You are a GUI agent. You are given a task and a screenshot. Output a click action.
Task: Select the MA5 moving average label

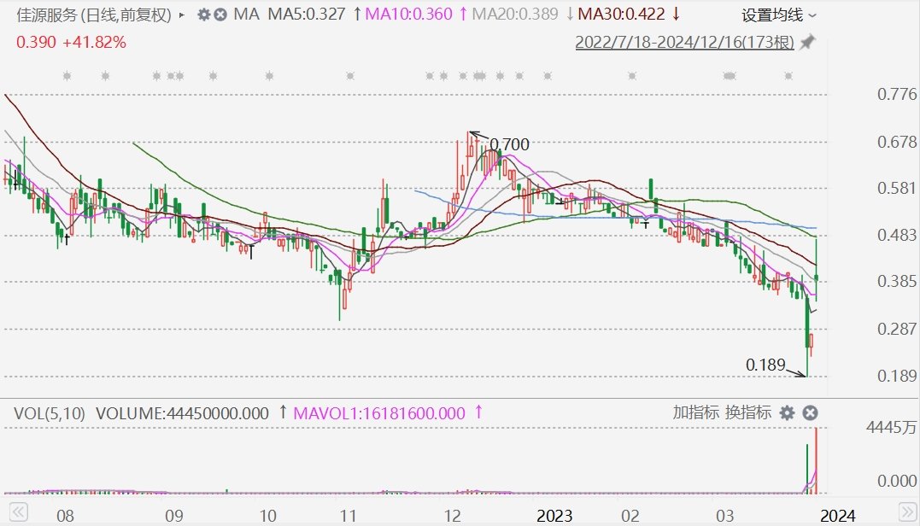click(307, 14)
